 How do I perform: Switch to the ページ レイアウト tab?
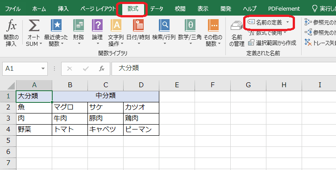[98, 9]
